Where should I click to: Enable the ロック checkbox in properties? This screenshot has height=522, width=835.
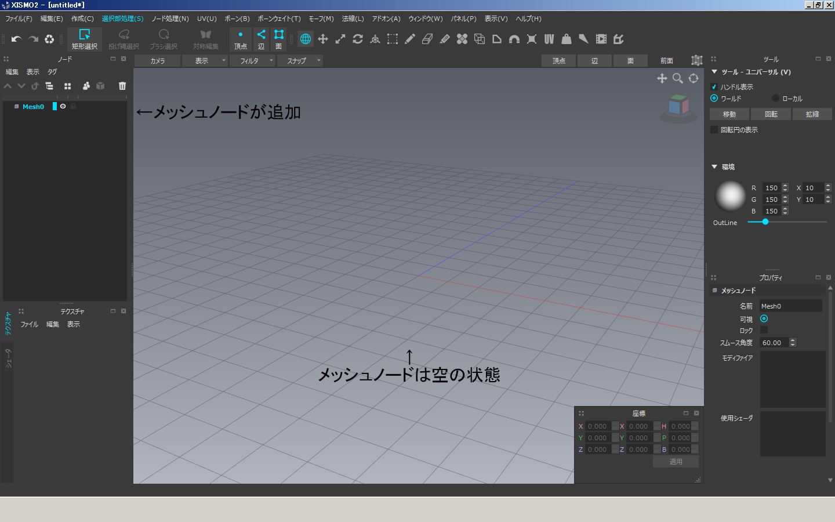coord(764,330)
